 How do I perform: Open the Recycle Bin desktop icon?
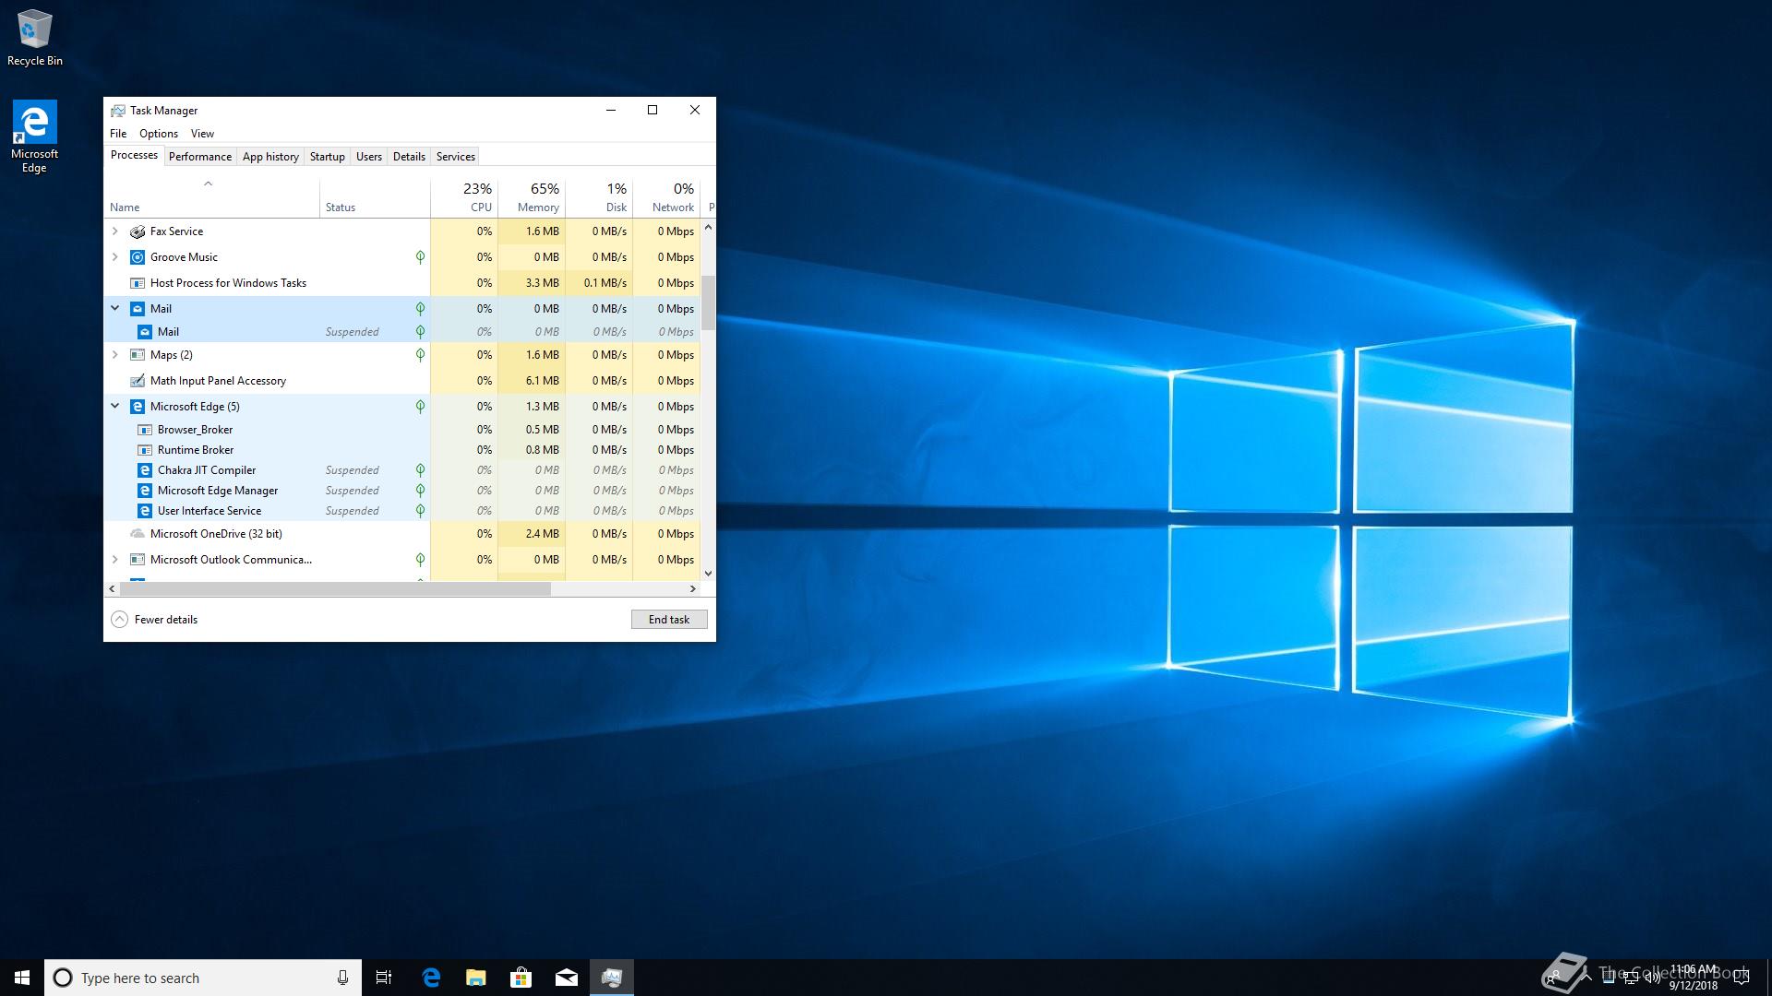pyautogui.click(x=35, y=39)
